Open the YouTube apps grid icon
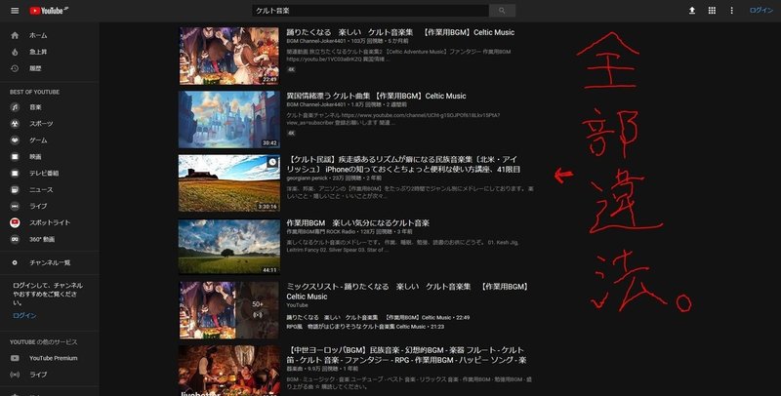The image size is (781, 396). point(712,11)
